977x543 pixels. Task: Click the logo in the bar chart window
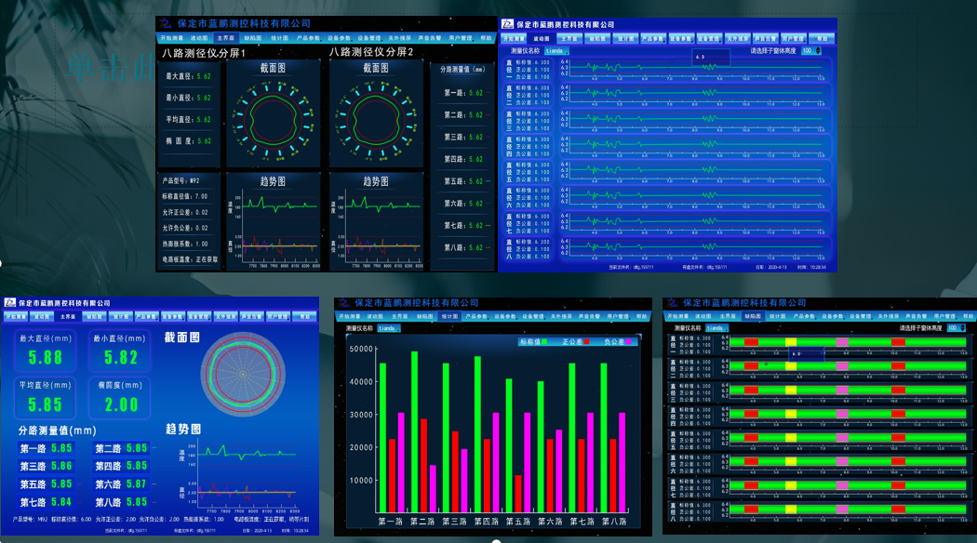tap(343, 303)
